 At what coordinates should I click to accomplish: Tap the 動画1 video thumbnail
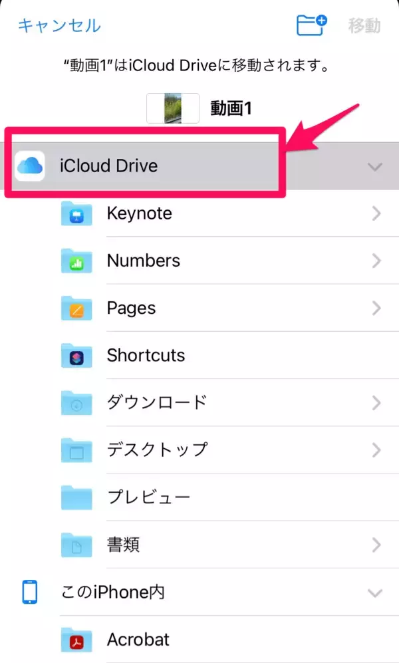(173, 108)
